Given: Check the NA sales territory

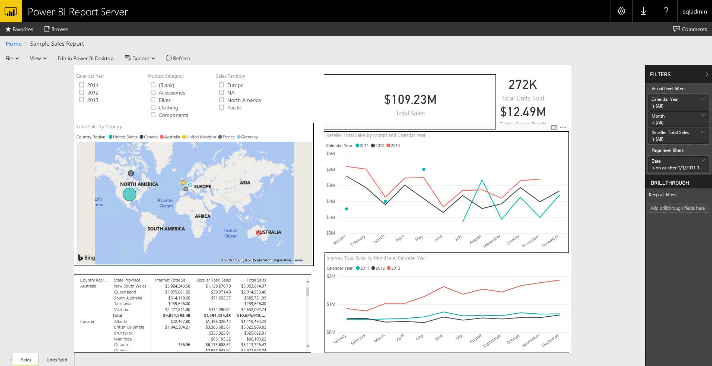Looking at the screenshot, I should pos(222,92).
